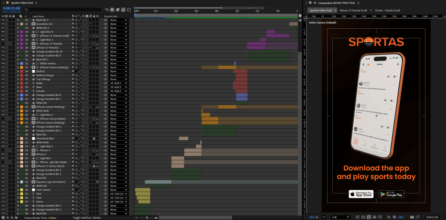Hide the White overlay layer
Image resolution: width=446 pixels, height=220 pixels.
(3, 64)
